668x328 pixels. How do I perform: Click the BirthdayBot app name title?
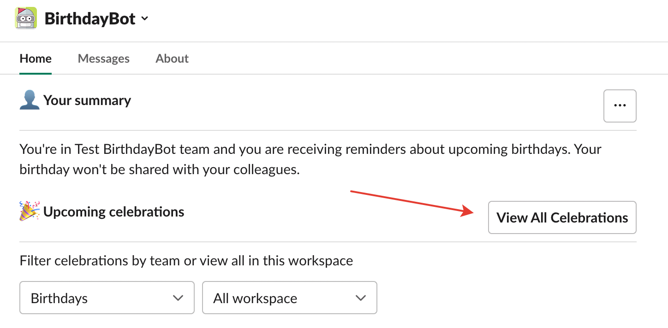pyautogui.click(x=90, y=19)
